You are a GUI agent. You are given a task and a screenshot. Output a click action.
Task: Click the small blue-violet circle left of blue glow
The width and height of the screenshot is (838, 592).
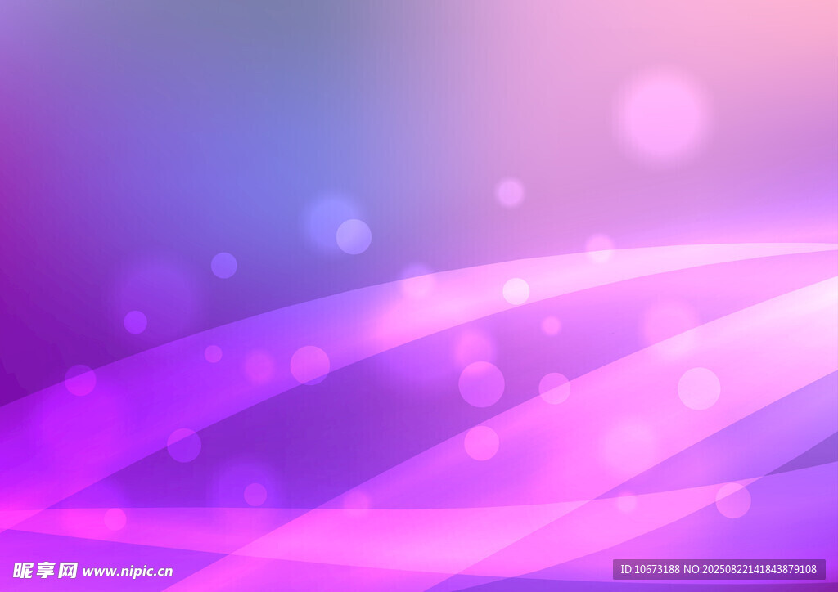pos(223,265)
